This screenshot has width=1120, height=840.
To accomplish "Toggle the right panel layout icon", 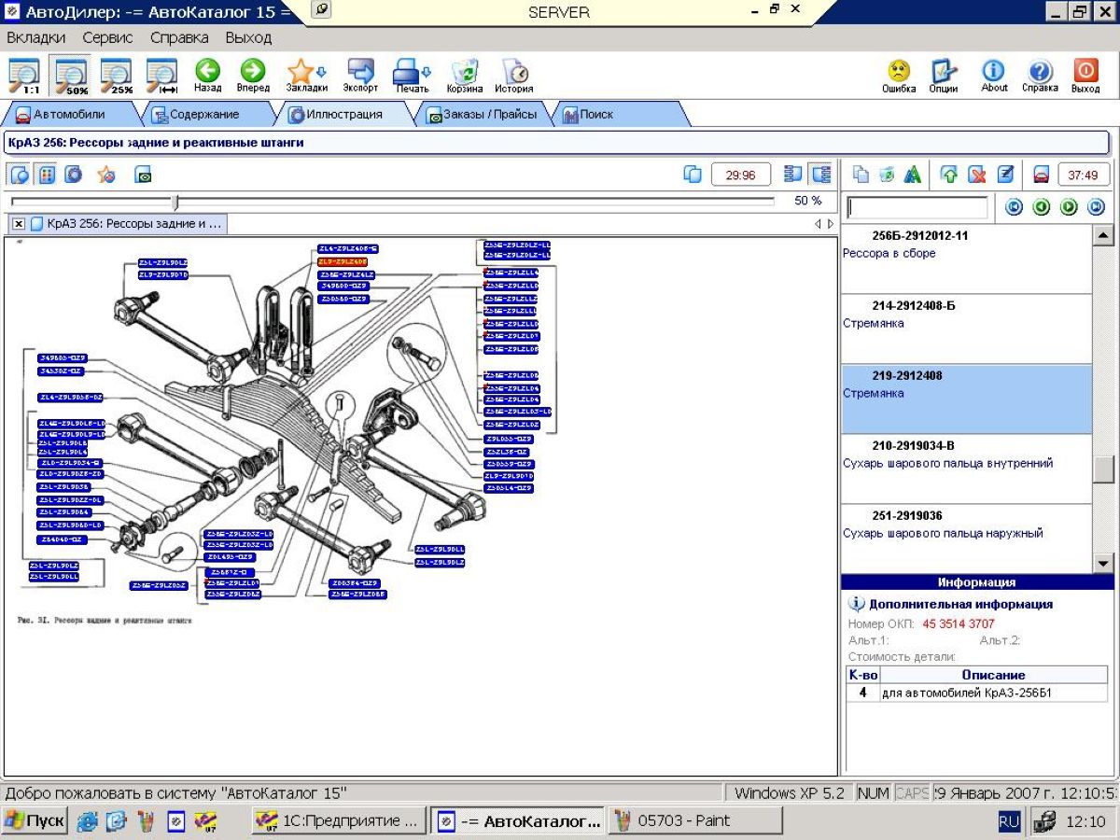I will coord(820,175).
